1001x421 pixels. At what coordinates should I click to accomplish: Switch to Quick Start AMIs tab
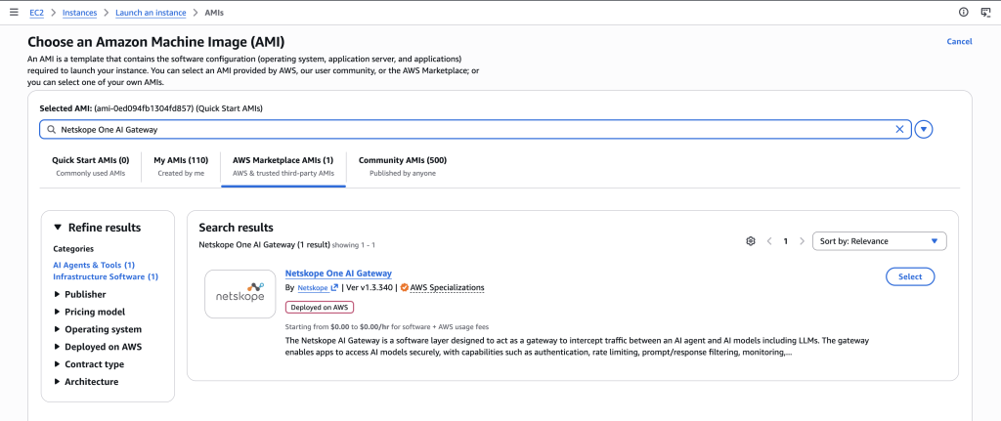pos(91,166)
